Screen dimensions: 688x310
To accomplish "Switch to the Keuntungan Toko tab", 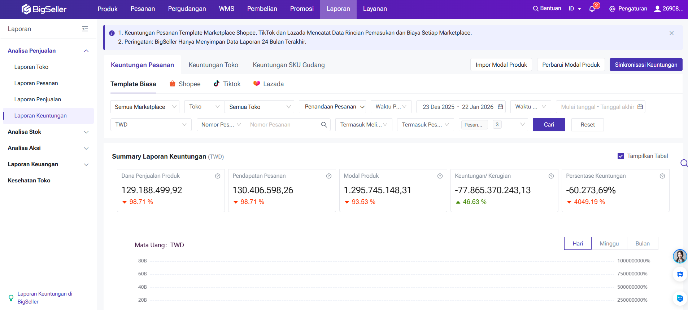I will (213, 65).
